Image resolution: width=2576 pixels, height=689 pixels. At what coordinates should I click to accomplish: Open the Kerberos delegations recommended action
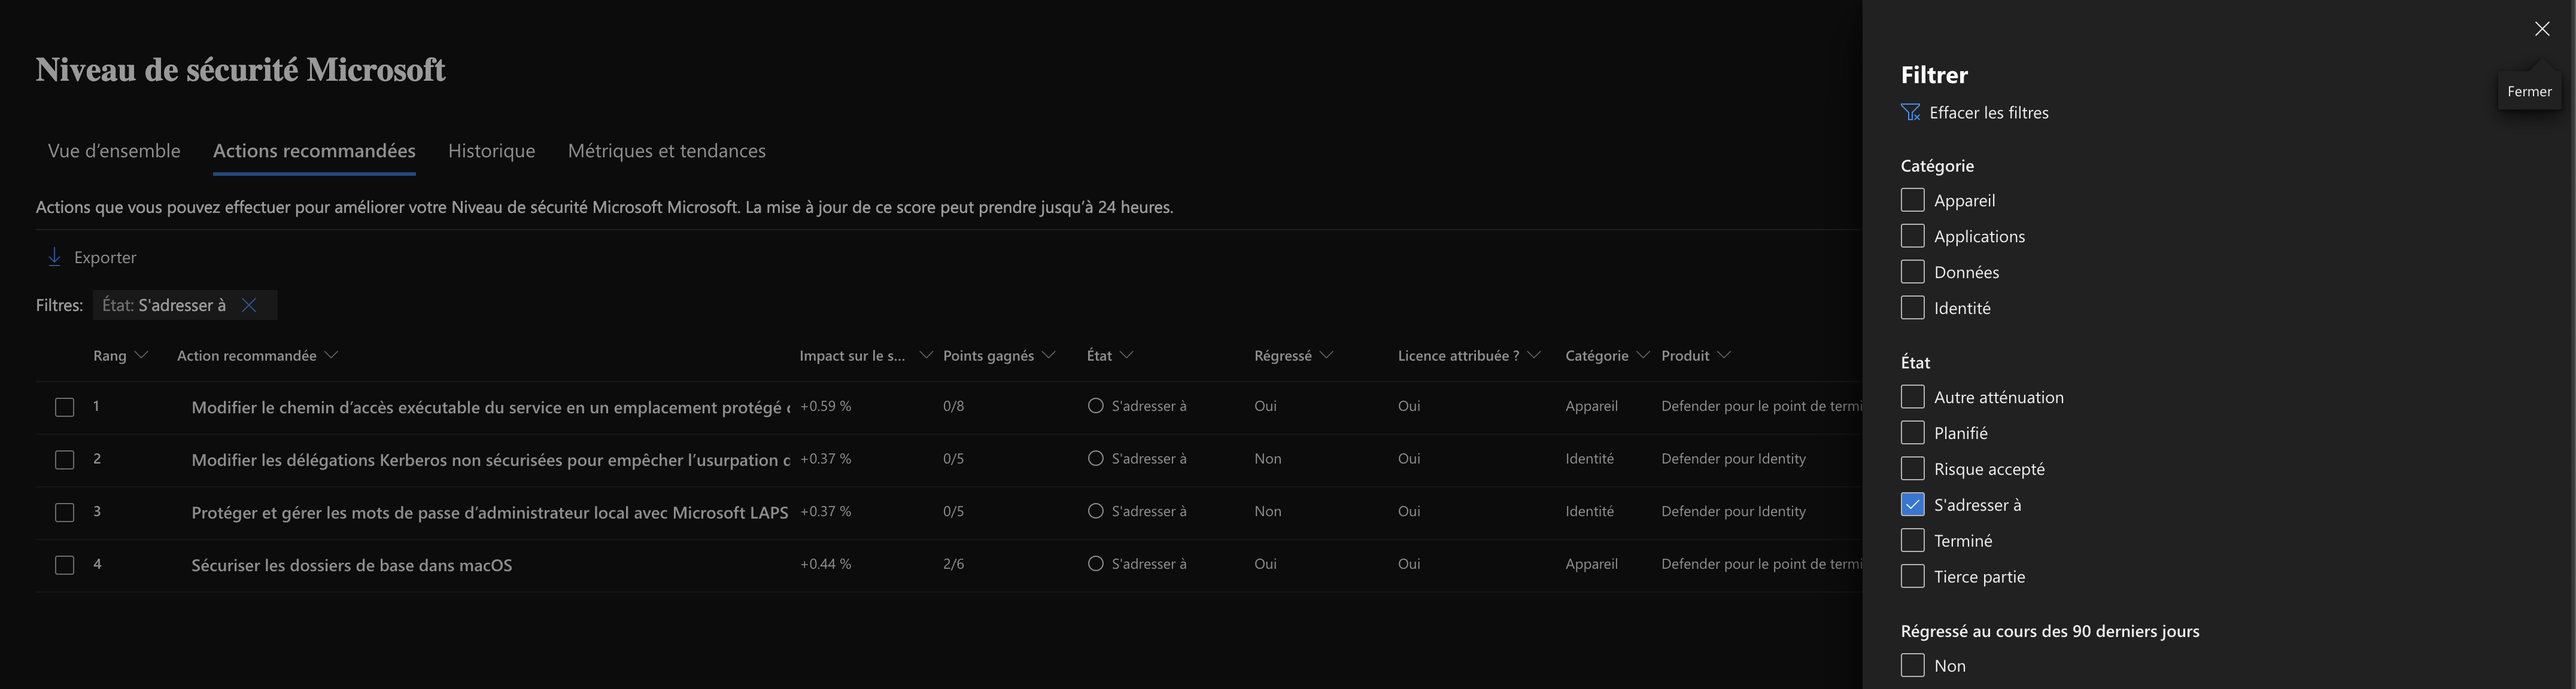tap(489, 460)
